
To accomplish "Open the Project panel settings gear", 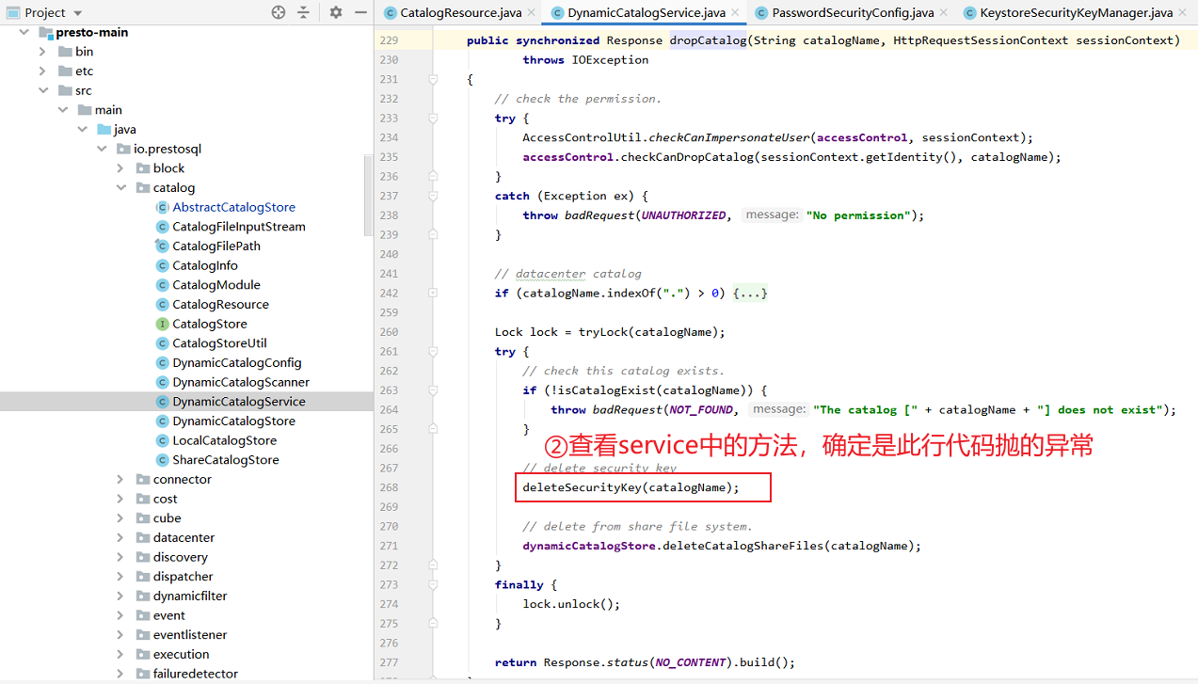I will 335,14.
